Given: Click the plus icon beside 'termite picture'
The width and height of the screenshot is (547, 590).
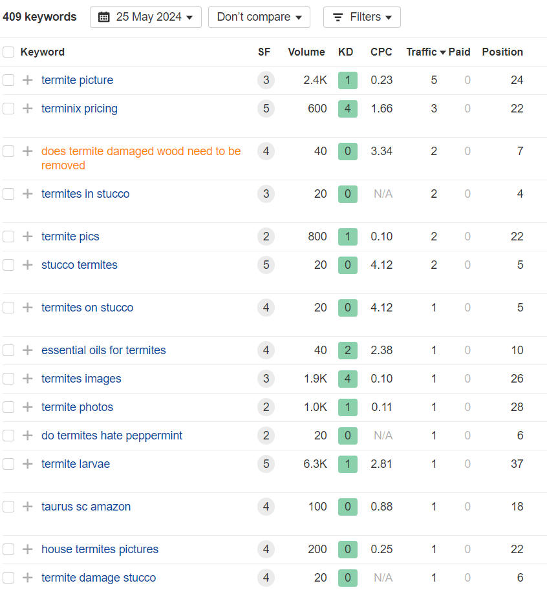Looking at the screenshot, I should coord(27,80).
